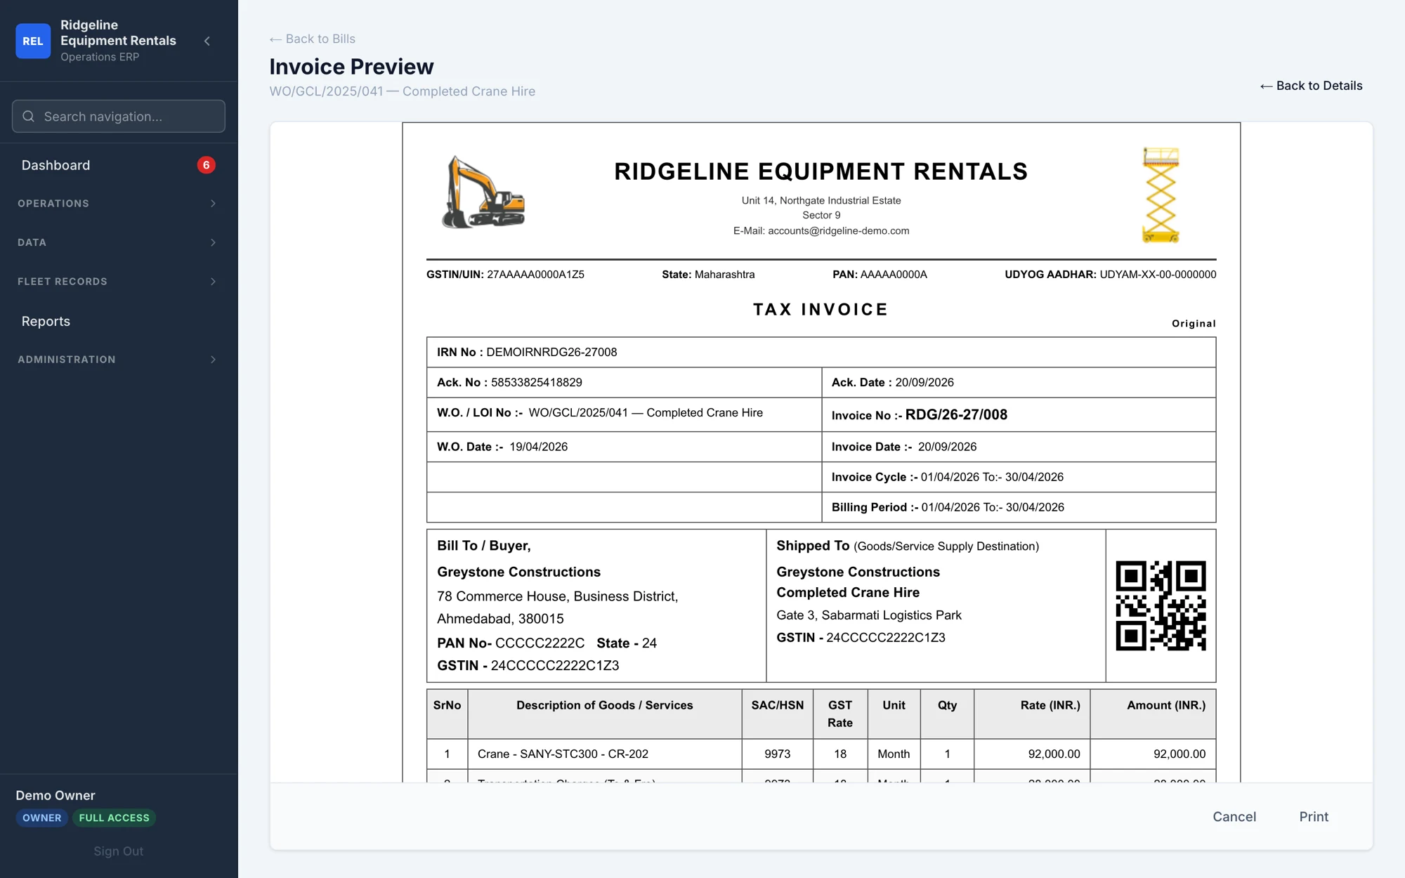
Task: Click Crane - SANY-STC300 - CR-202 description
Action: coord(563,754)
